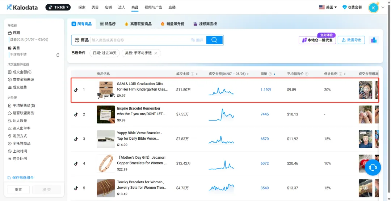The image size is (391, 201).
Task: Click the 翻译 translate icon
Action: click(197, 40)
